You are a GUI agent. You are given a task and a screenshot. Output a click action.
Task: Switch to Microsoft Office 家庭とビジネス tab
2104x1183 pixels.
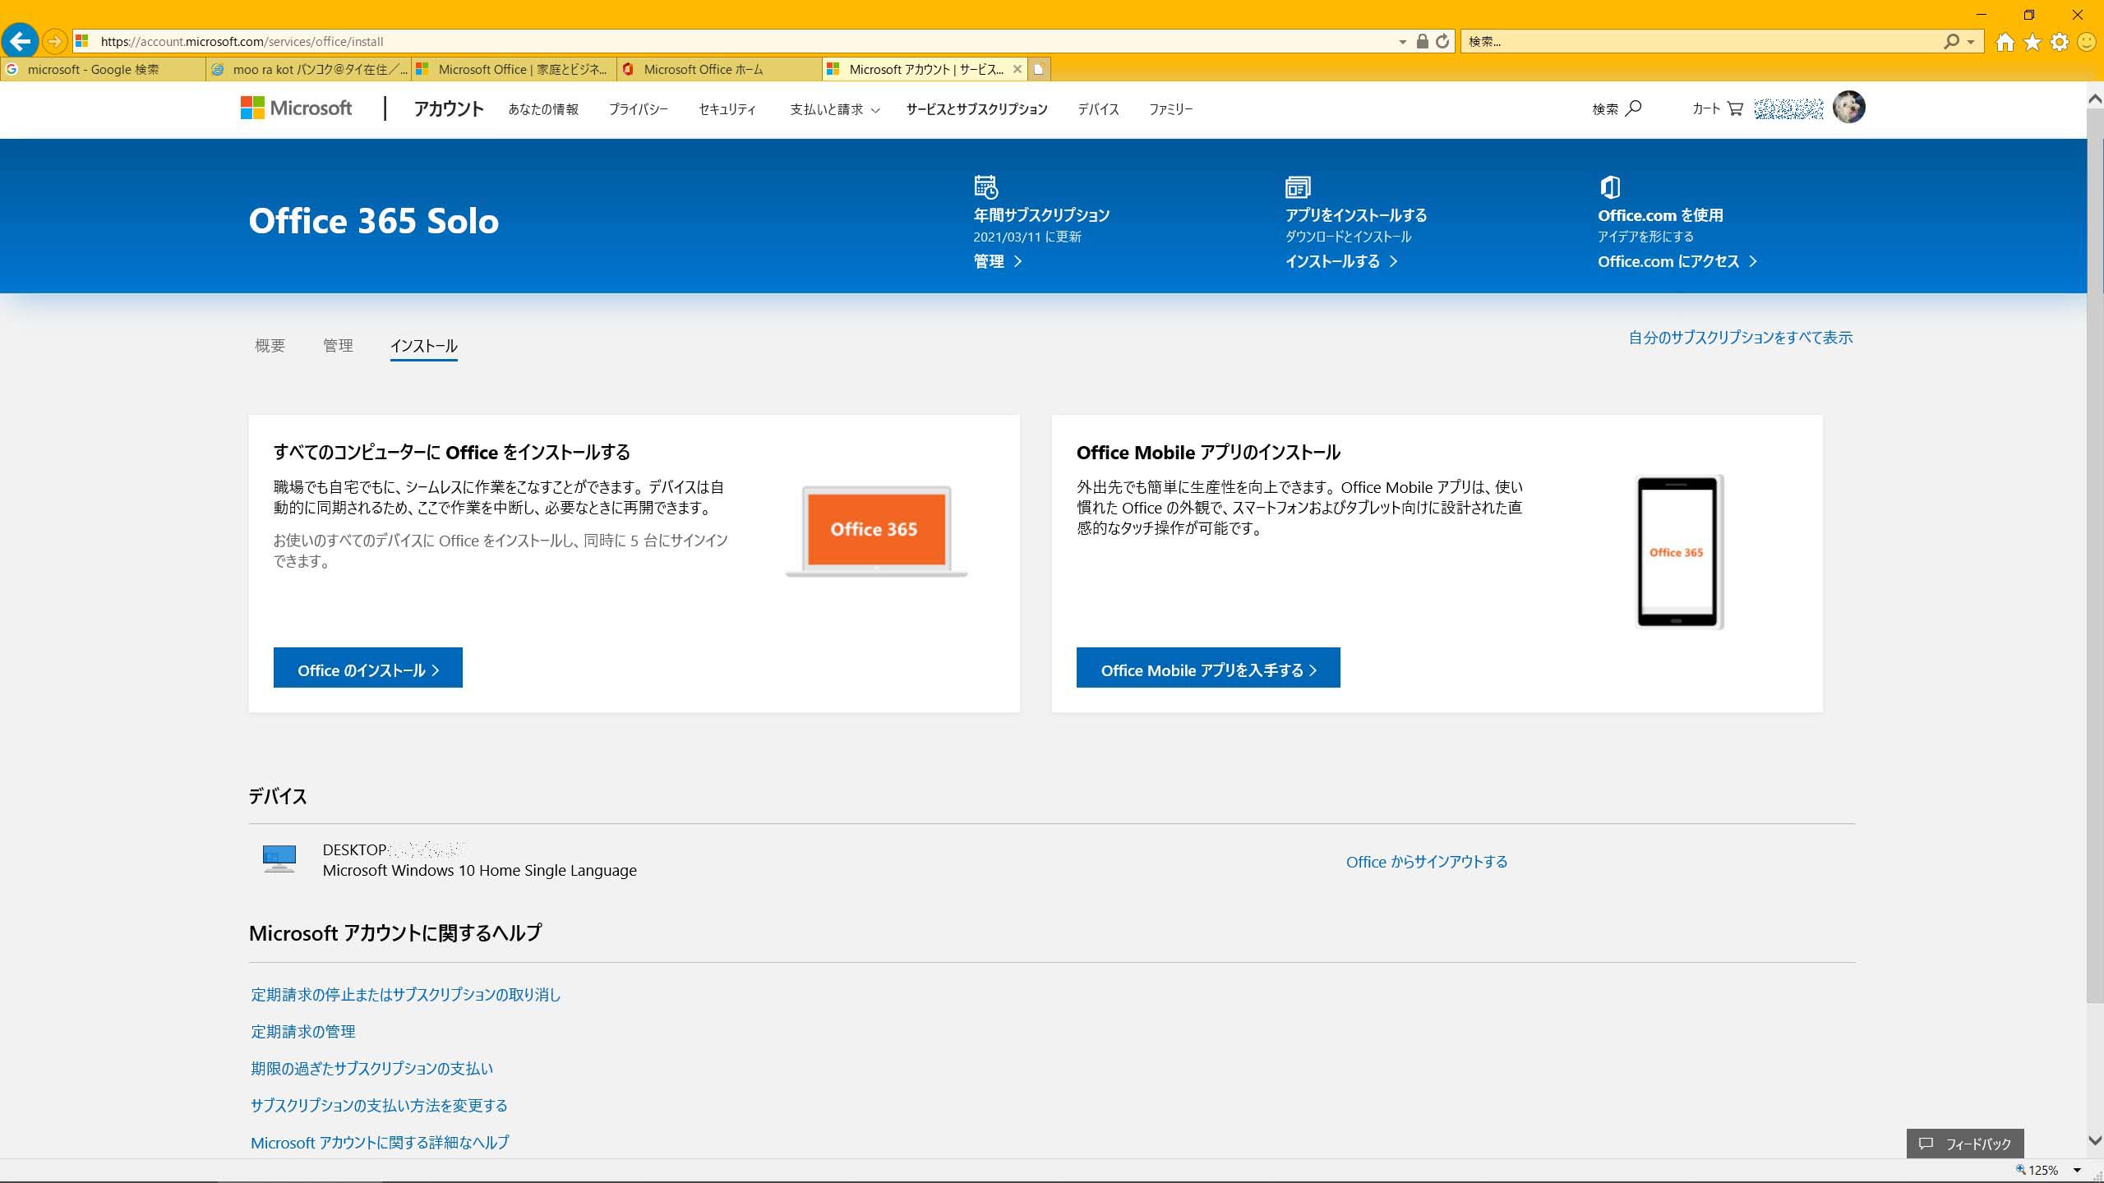point(514,69)
